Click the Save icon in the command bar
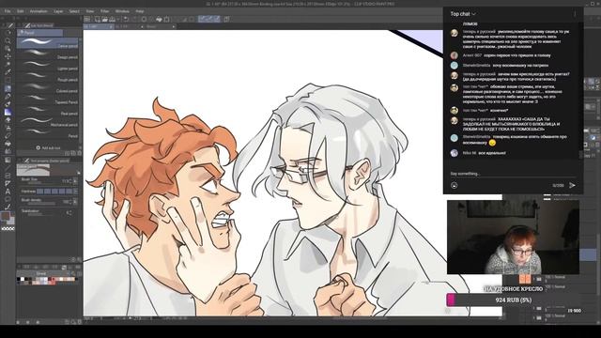The width and height of the screenshot is (601, 338). (113, 19)
